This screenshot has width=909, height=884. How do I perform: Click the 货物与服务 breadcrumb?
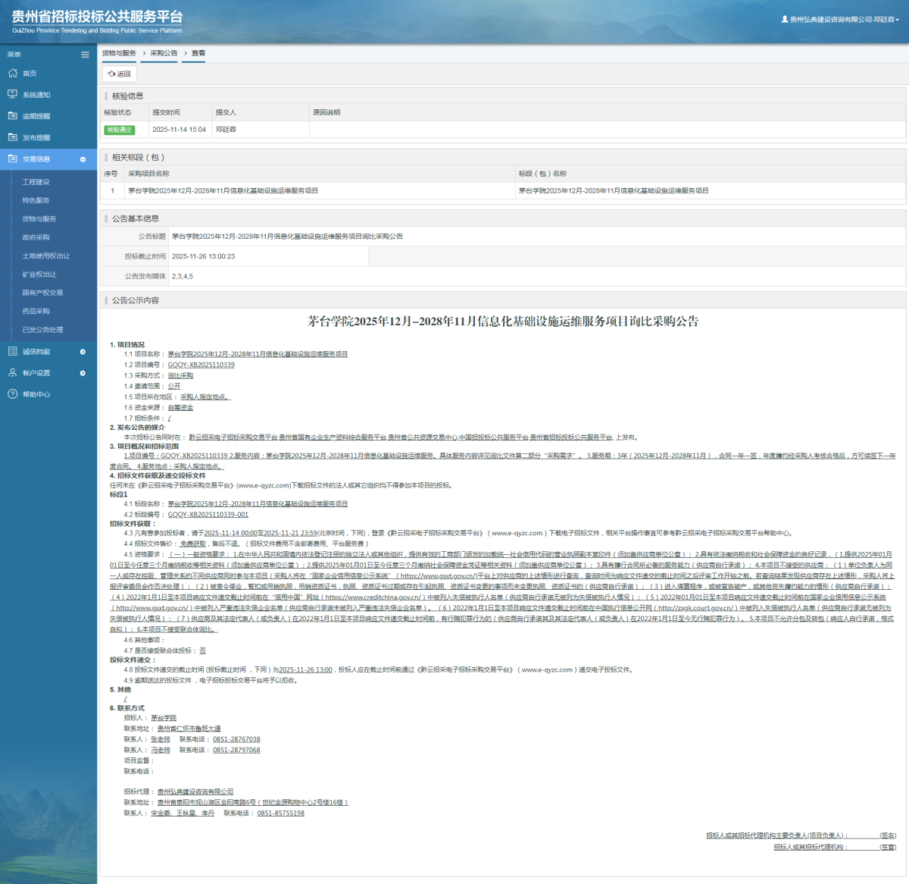tap(119, 53)
